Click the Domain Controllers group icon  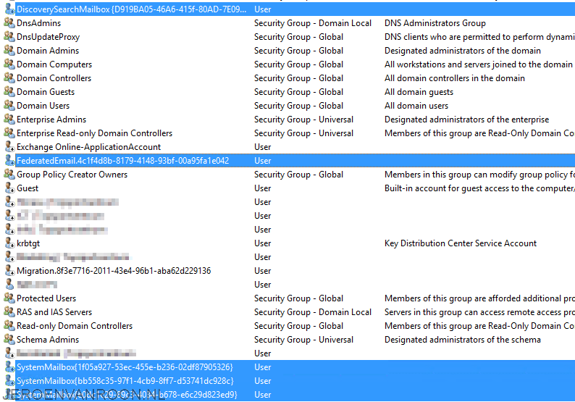click(9, 78)
